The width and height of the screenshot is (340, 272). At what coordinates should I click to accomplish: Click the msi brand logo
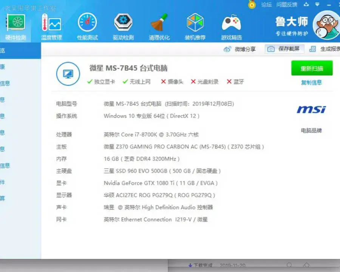coord(311,110)
